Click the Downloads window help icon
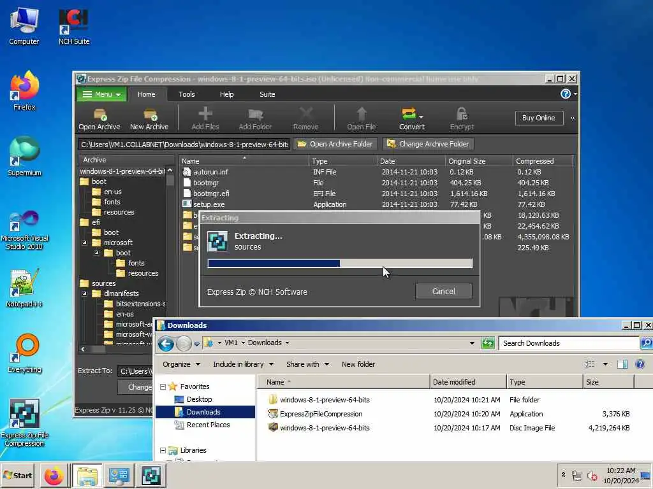This screenshot has height=489, width=653. 640,364
